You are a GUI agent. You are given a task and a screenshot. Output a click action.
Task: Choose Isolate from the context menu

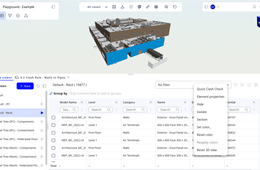[202, 112]
